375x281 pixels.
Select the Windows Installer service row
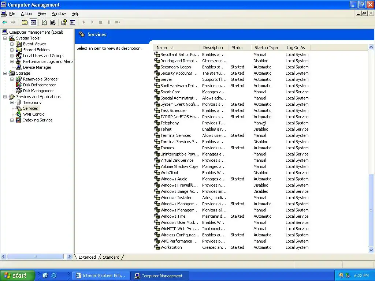pyautogui.click(x=231, y=197)
